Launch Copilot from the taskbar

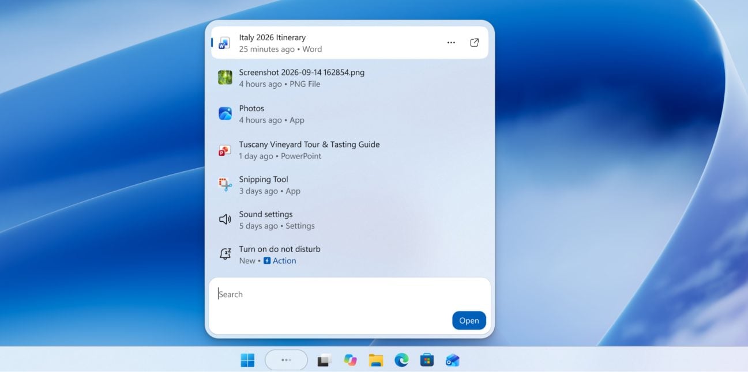pos(350,360)
